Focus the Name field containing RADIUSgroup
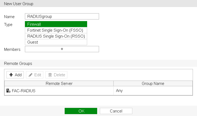 pyautogui.click(x=62, y=16)
